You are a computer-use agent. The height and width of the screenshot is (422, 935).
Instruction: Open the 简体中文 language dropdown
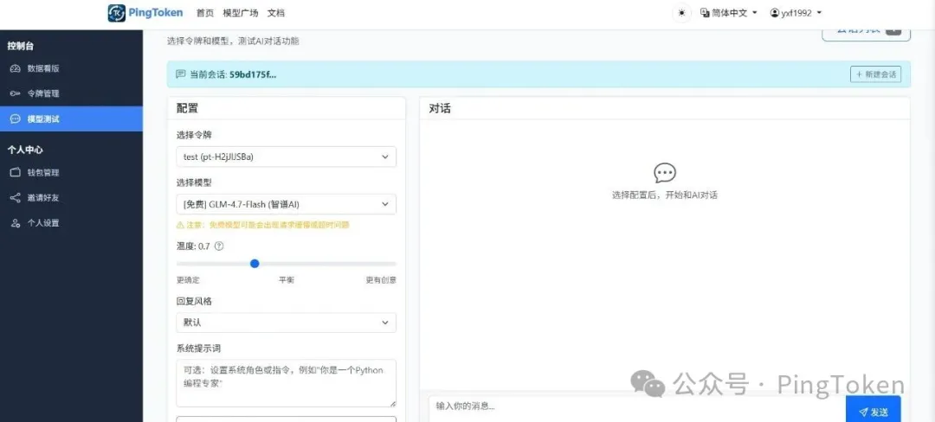click(729, 12)
